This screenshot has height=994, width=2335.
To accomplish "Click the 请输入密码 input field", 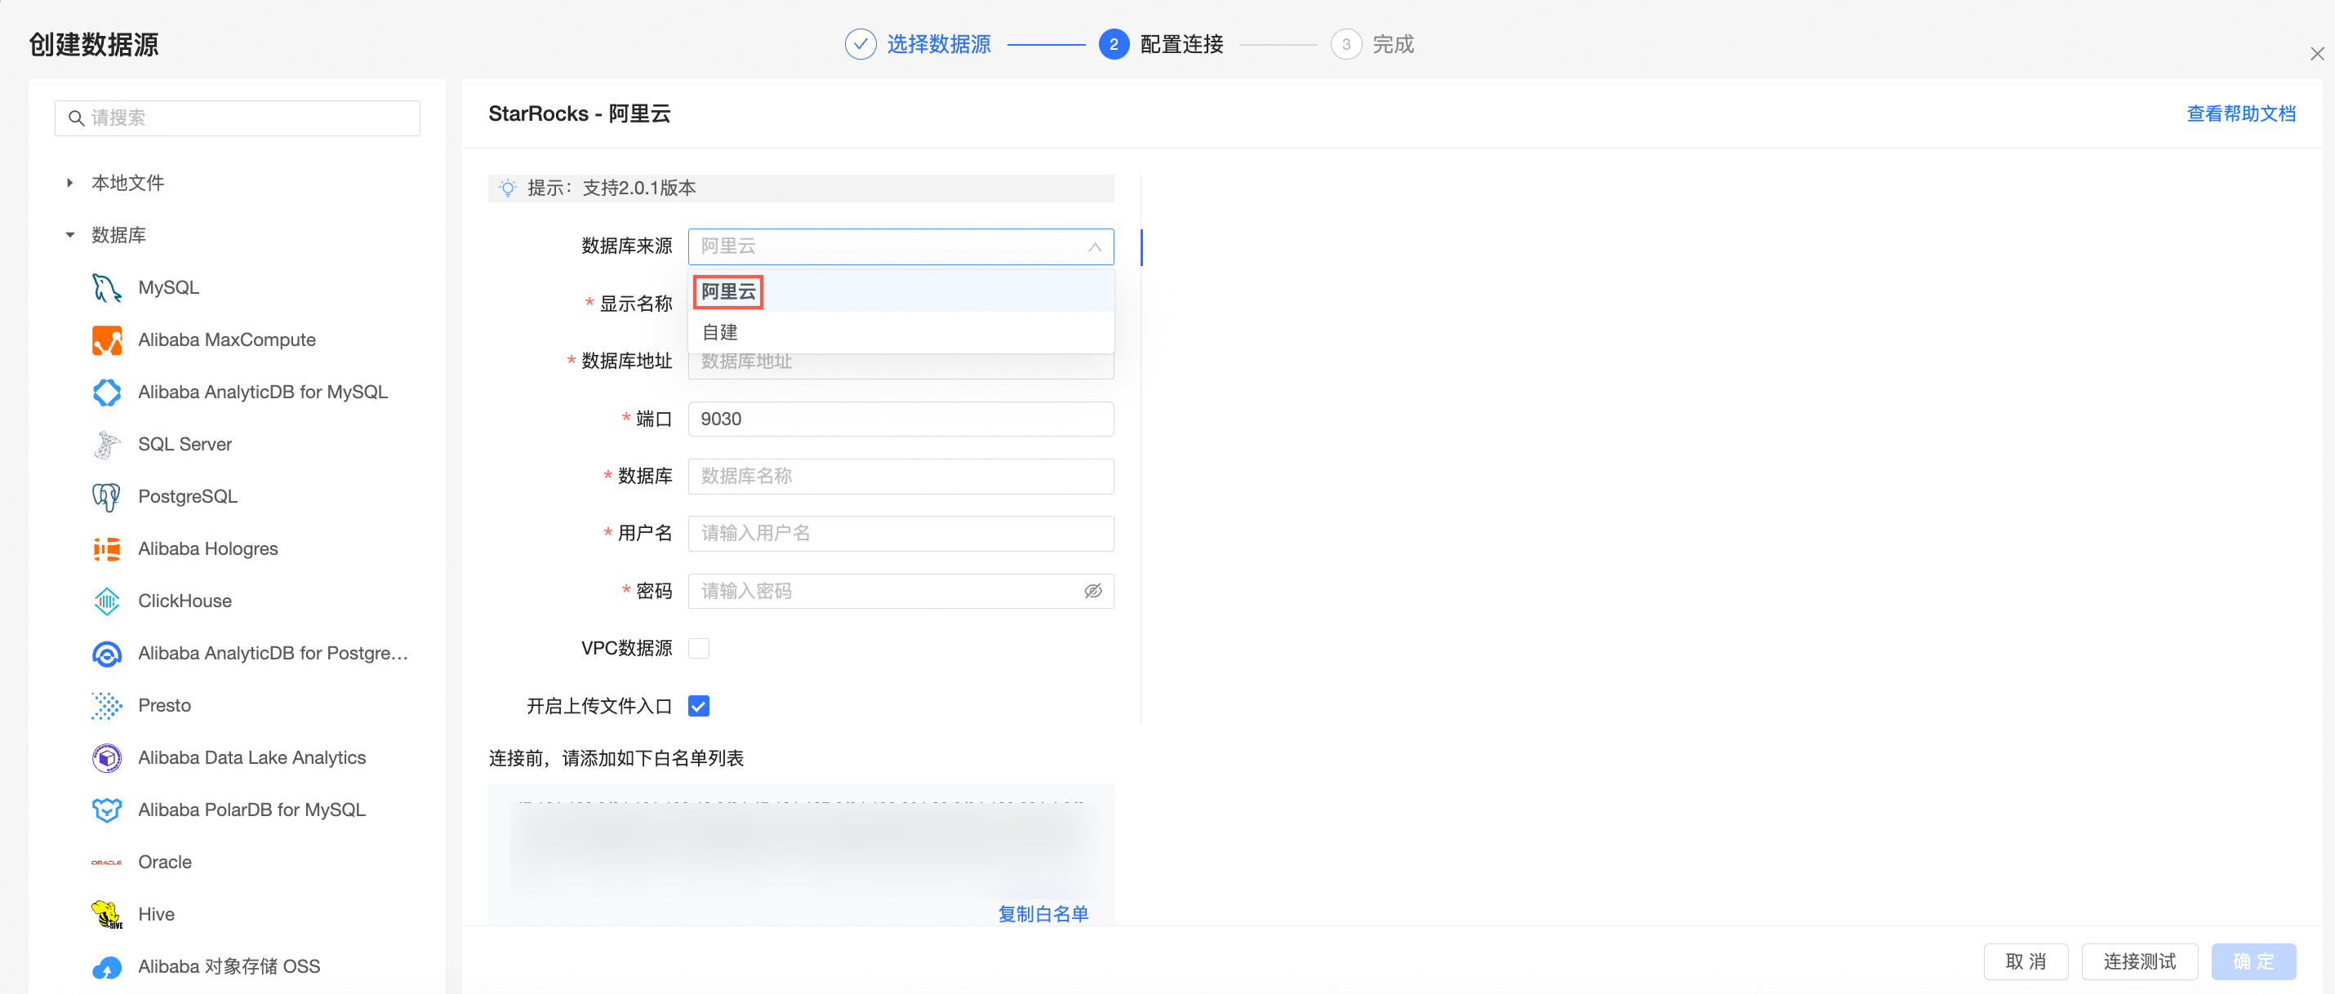I will pyautogui.click(x=901, y=592).
